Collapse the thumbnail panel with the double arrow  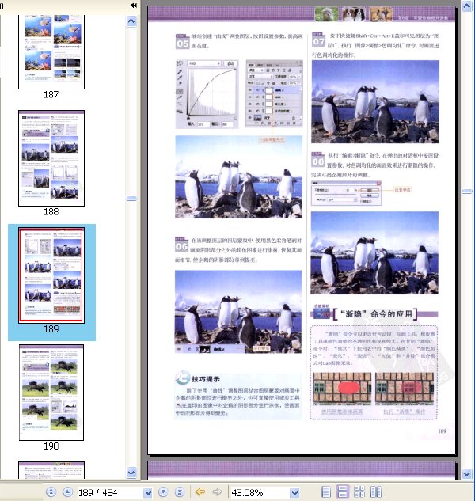134,5
